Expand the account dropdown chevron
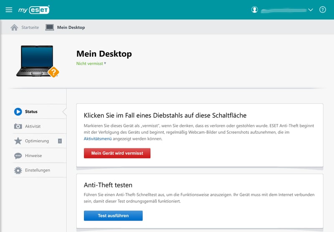This screenshot has width=334, height=232. pos(310,10)
